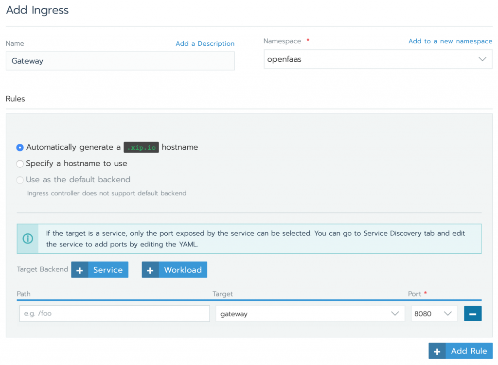The width and height of the screenshot is (498, 365).
Task: Click the plus icon on the Service button
Action: coord(79,270)
